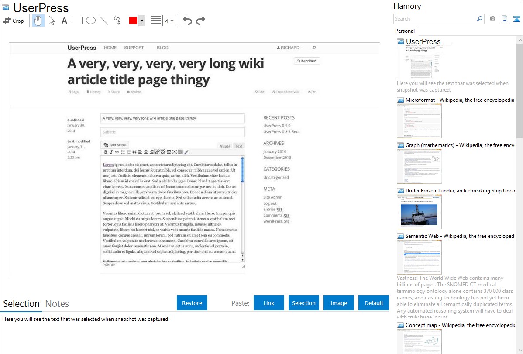Open the Semantic Web snapshot thumbnail

419,257
